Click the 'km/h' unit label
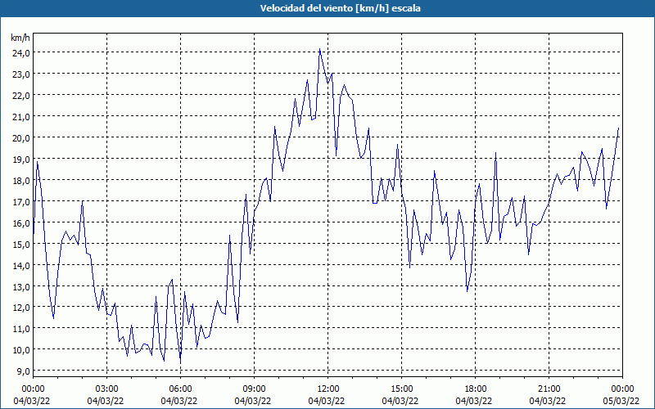This screenshot has height=409, width=655. click(20, 38)
